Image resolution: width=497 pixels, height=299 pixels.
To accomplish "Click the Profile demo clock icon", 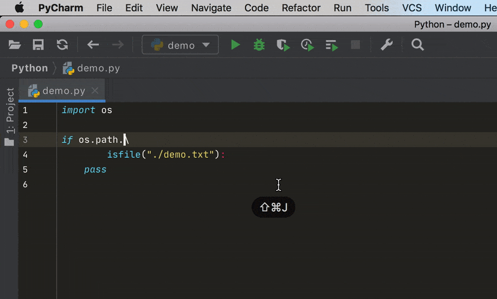I will click(x=307, y=45).
